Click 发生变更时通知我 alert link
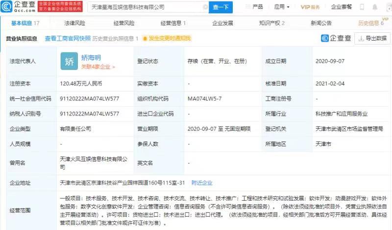Image resolution: width=392 pixels, height=230 pixels. (167, 38)
